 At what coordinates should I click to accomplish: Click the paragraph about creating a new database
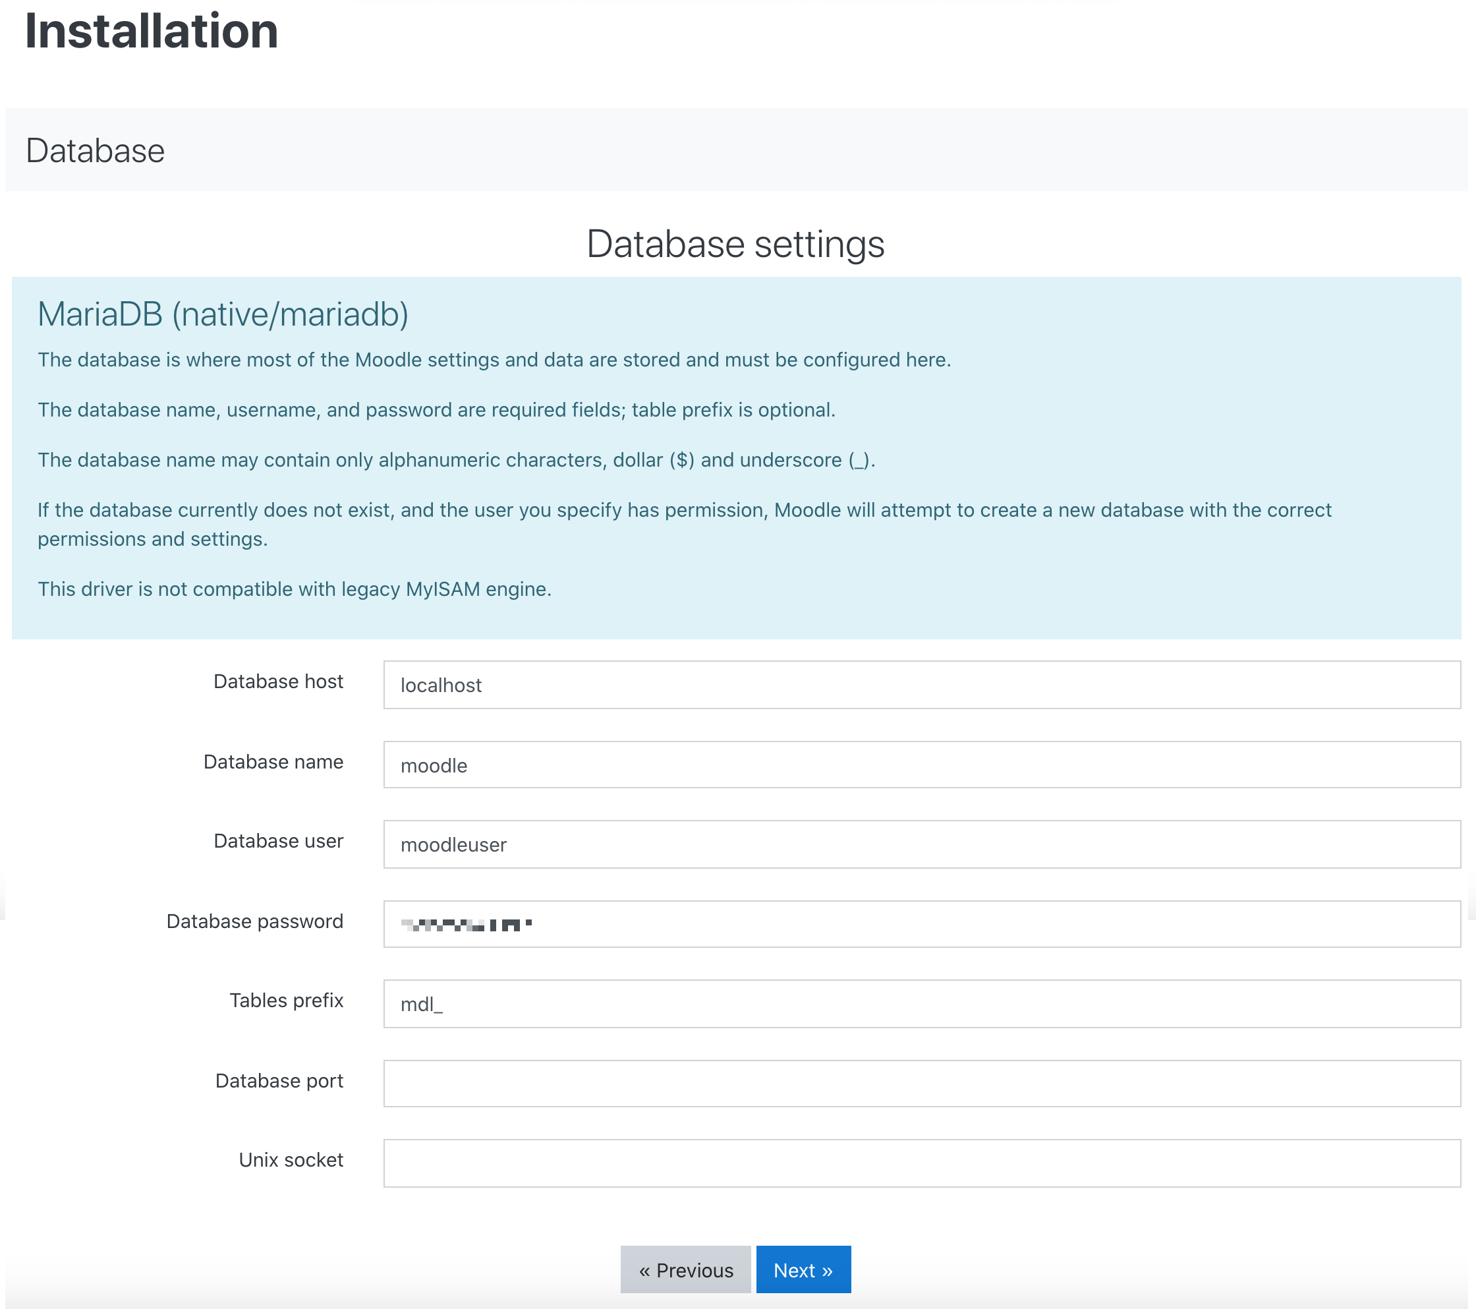pyautogui.click(x=685, y=525)
